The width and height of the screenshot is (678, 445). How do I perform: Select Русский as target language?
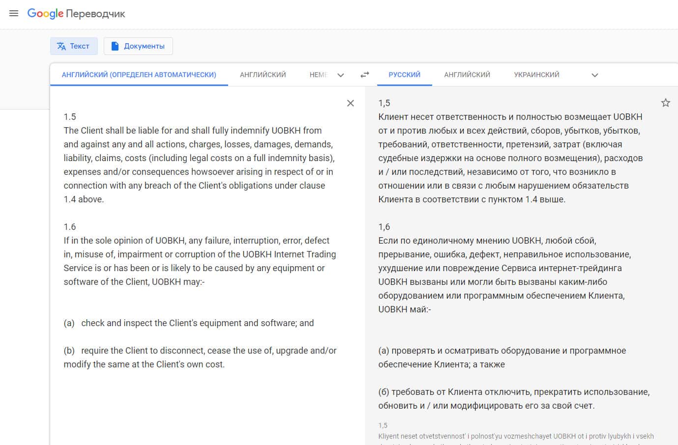(404, 75)
